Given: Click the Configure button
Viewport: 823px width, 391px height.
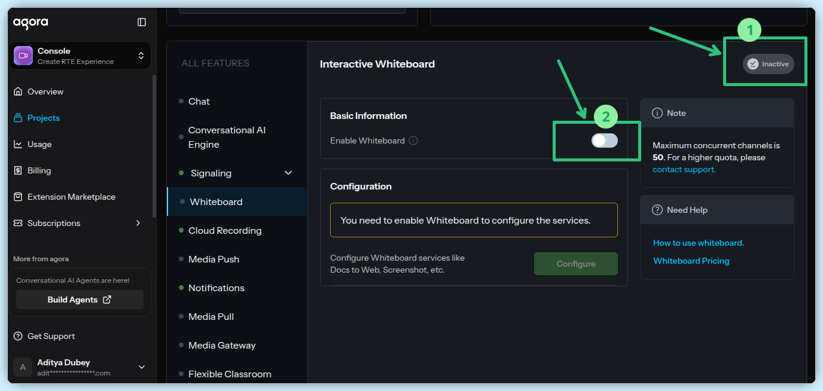Looking at the screenshot, I should 575,264.
